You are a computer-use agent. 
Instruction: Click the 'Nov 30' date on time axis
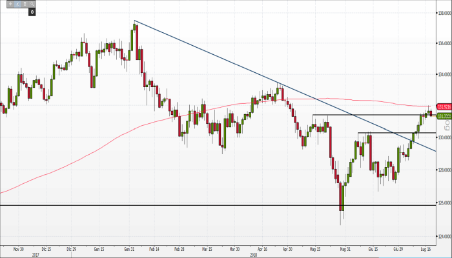18,248
